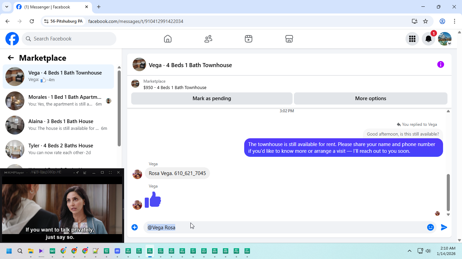Click the install app icon in address bar
Screen dimensions: 462x259
pos(415,21)
